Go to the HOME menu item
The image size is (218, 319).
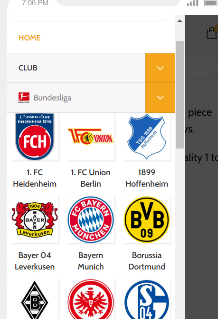click(29, 38)
